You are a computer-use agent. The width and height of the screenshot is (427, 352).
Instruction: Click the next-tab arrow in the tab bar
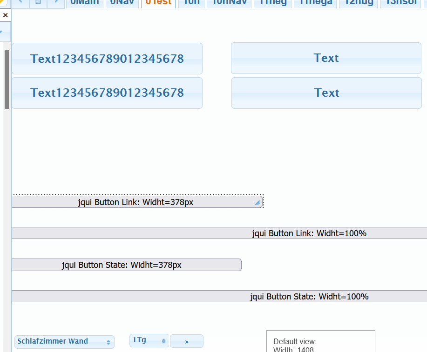[x=56, y=3]
